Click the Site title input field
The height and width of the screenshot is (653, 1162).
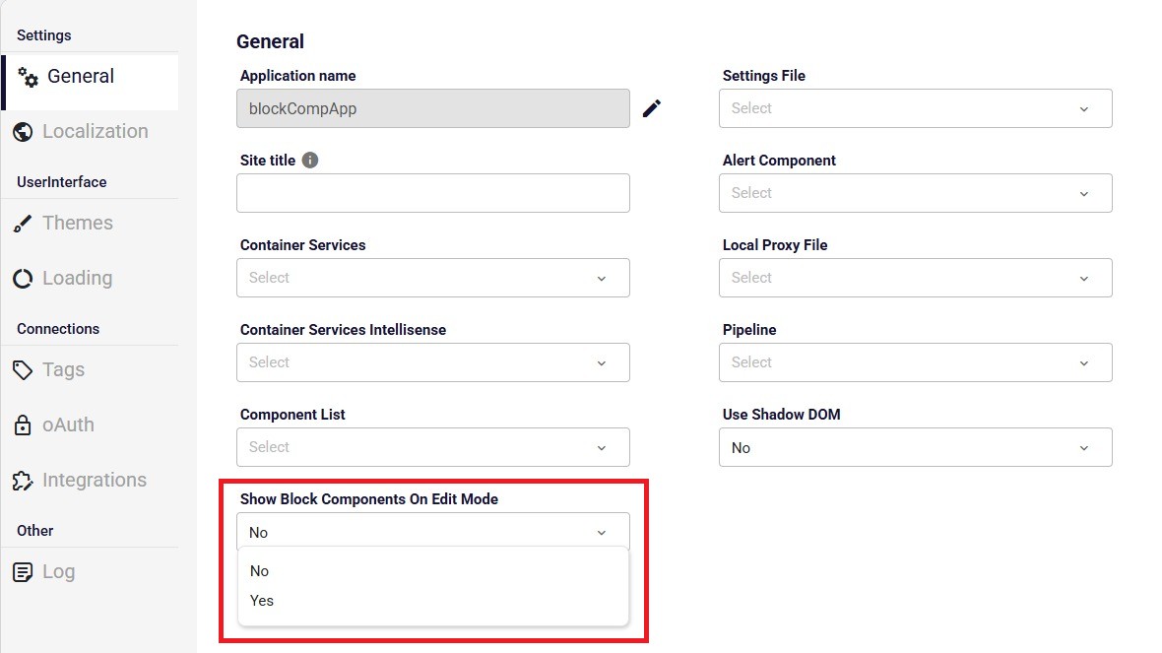(x=432, y=193)
